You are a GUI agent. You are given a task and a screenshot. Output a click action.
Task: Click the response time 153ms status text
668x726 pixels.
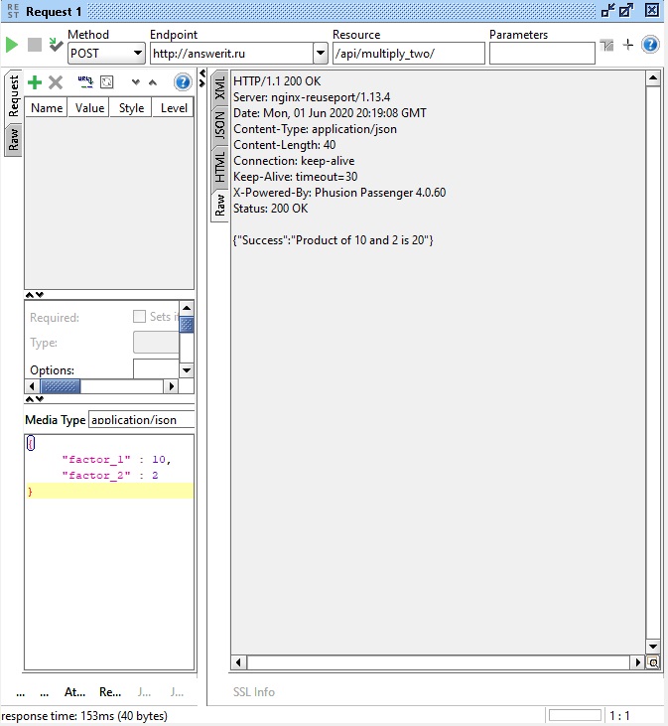tap(84, 716)
